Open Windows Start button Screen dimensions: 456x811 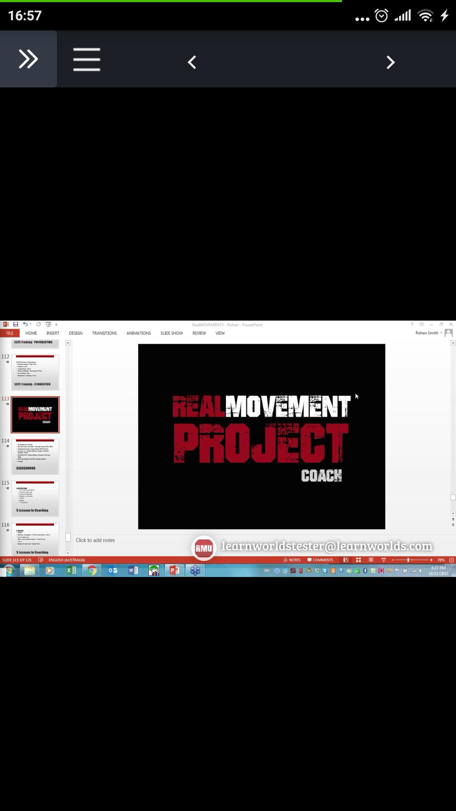(9, 571)
